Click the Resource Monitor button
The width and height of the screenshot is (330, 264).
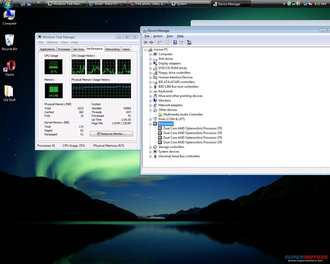[111, 134]
